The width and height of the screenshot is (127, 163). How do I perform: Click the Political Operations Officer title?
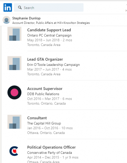pos(51,147)
